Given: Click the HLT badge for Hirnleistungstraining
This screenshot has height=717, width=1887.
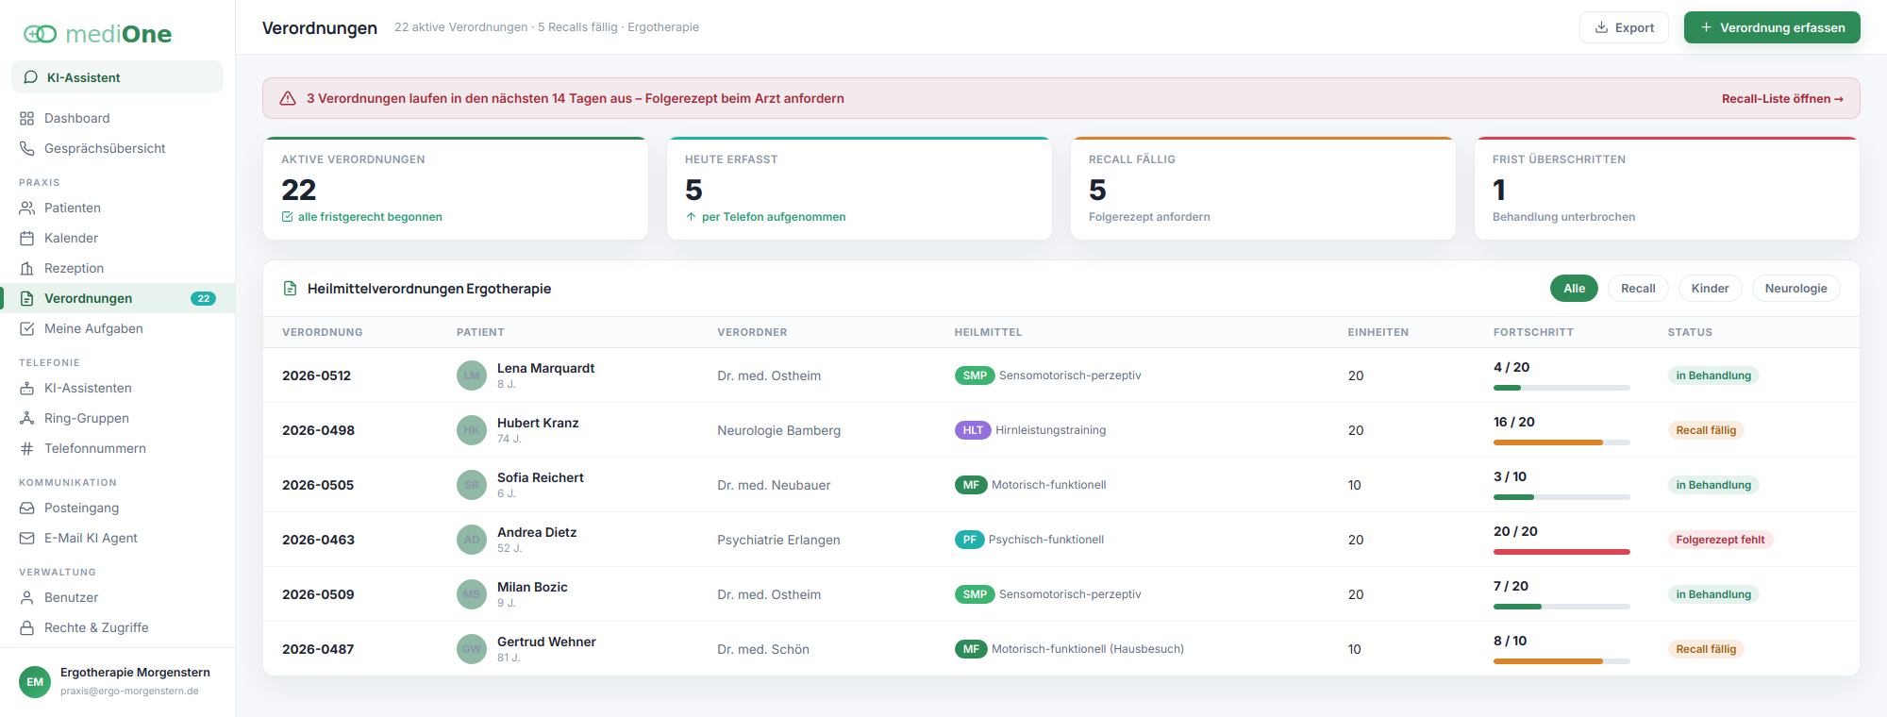Looking at the screenshot, I should click(973, 430).
